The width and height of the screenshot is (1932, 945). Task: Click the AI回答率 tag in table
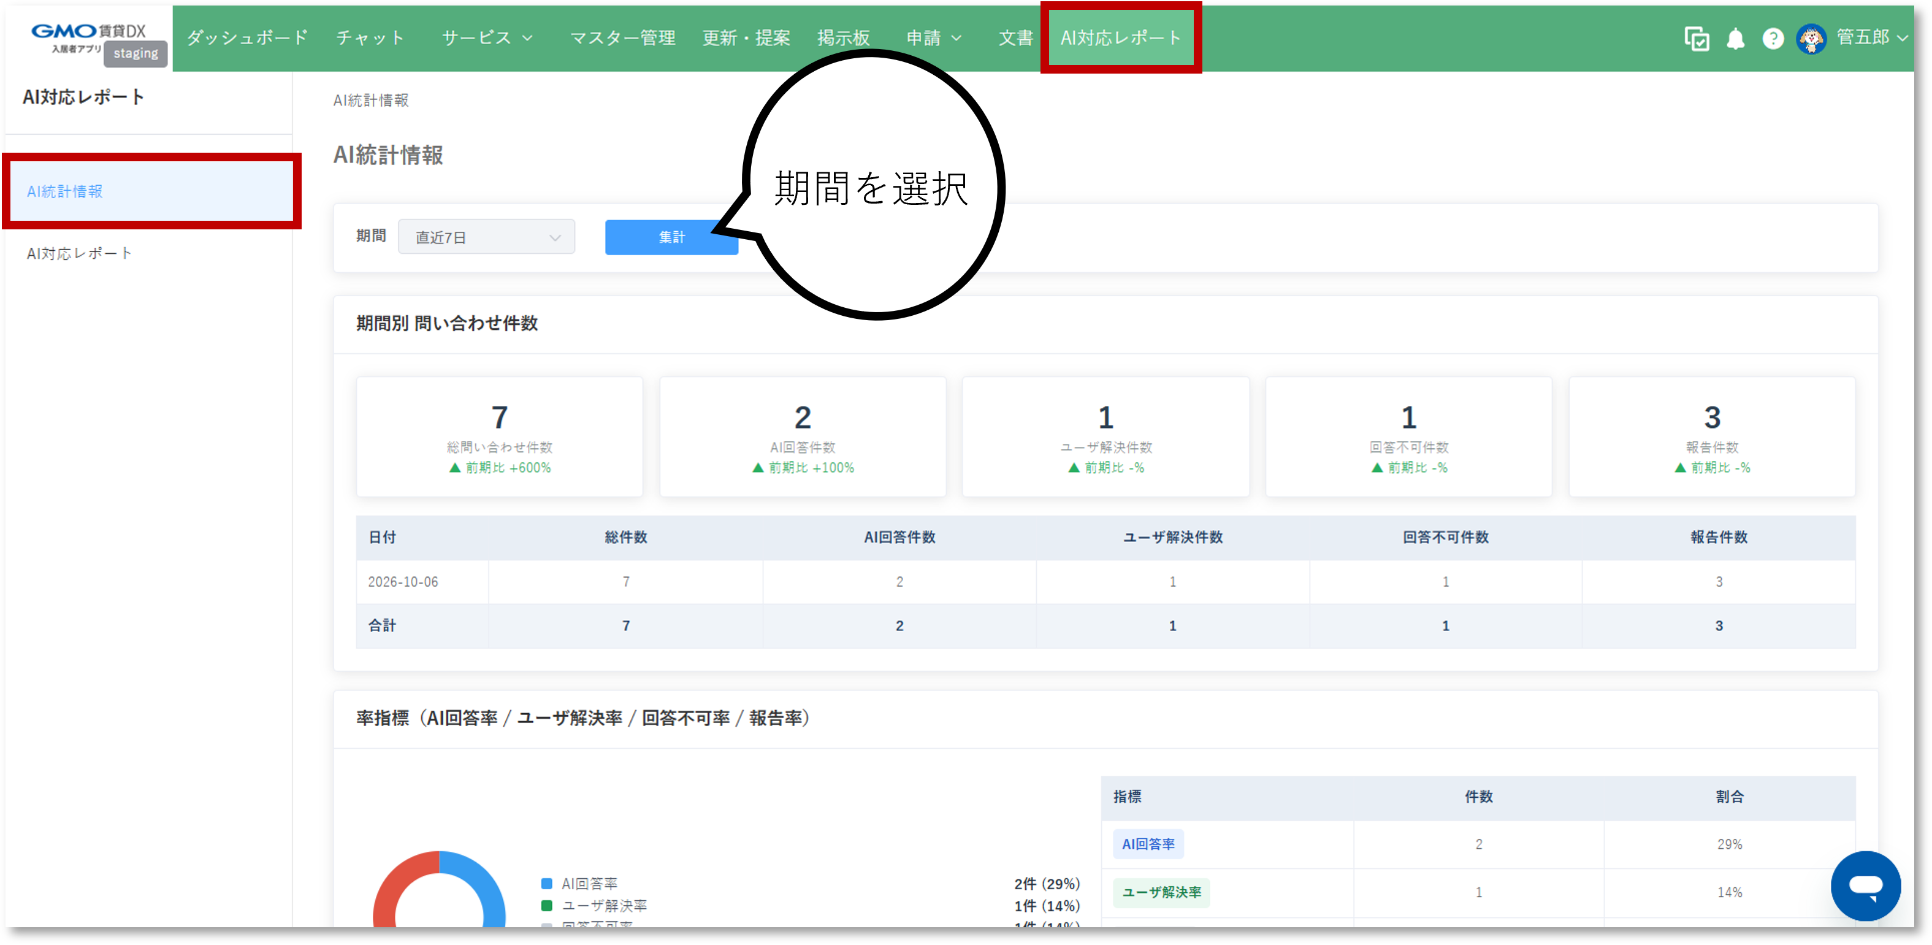coord(1148,844)
